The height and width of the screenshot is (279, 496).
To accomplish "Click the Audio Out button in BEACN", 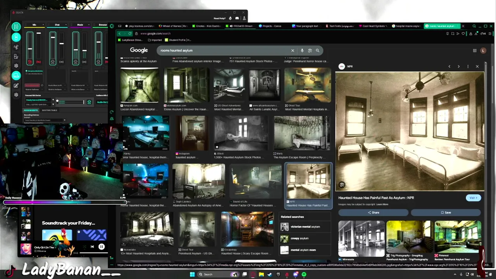I will tap(102, 102).
